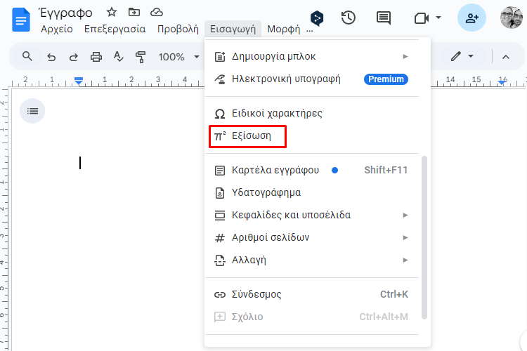
Task: Open spell check icon in toolbar
Action: click(118, 56)
